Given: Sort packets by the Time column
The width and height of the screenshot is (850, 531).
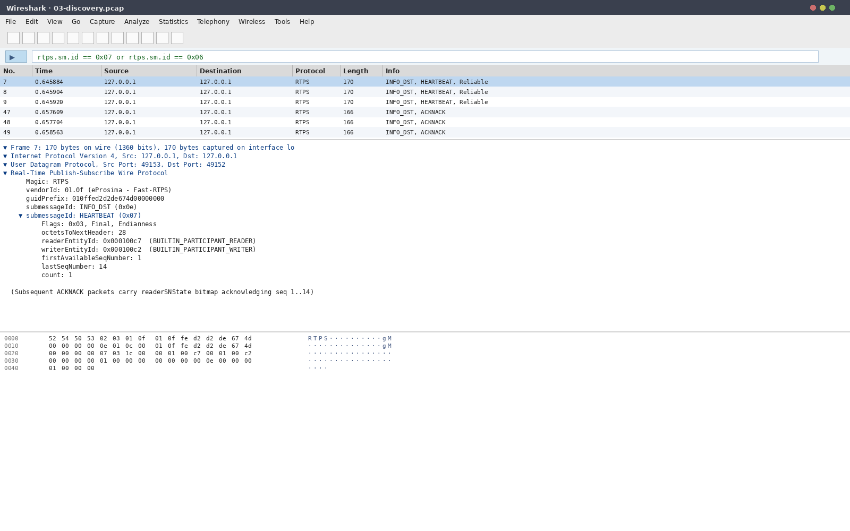Looking at the screenshot, I should (x=66, y=71).
